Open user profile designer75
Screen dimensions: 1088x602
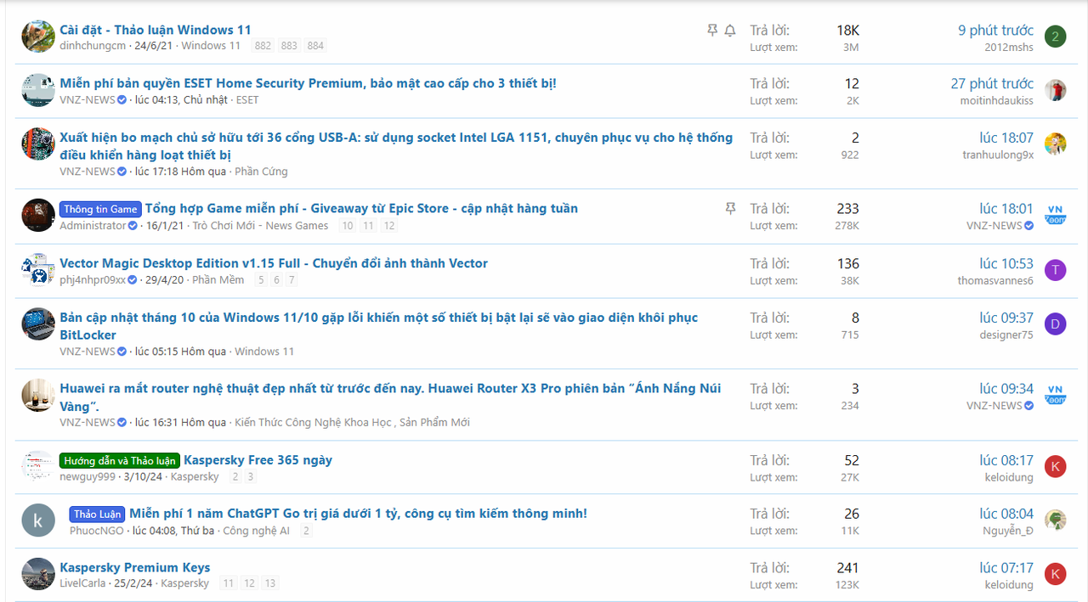(x=1006, y=335)
